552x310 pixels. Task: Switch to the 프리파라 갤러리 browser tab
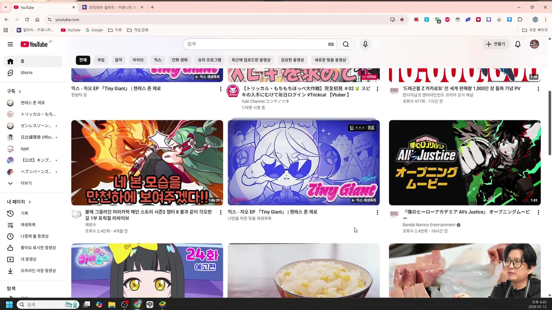113,7
